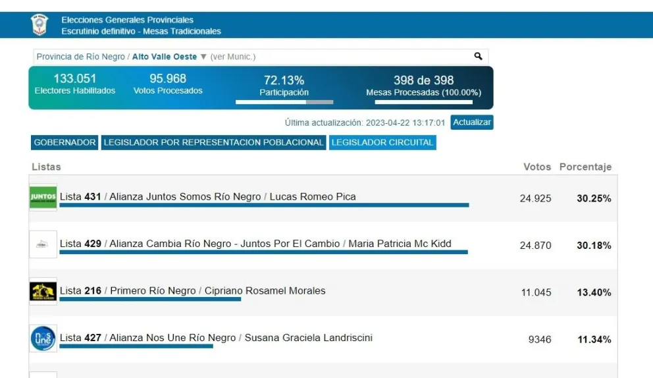Click the Votos column header
The image size is (653, 378).
(537, 167)
